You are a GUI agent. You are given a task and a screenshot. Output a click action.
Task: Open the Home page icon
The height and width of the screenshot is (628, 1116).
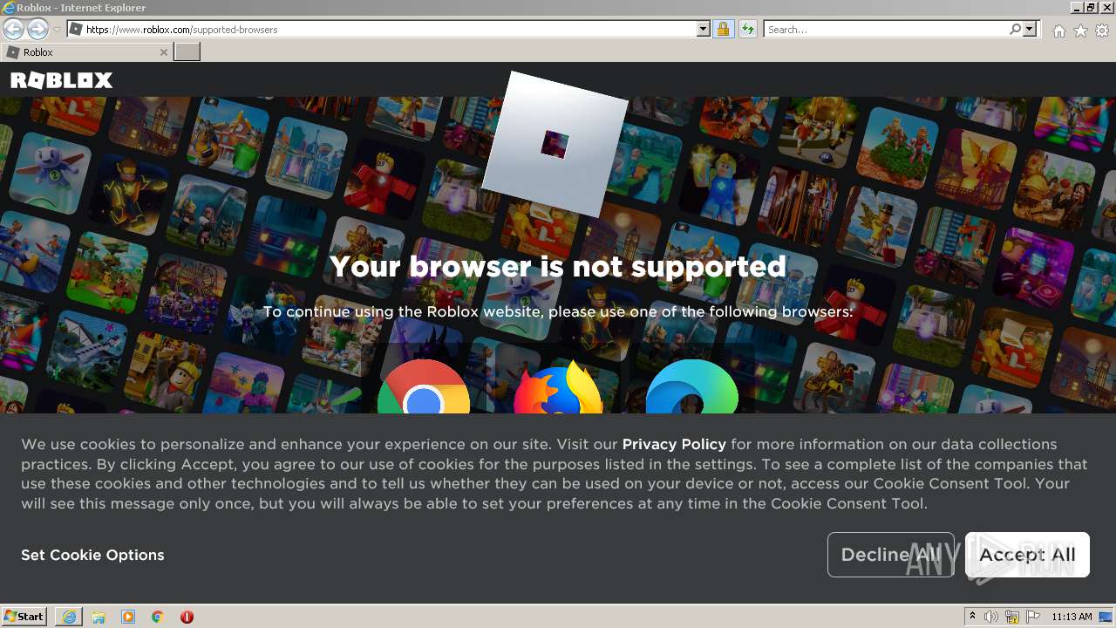coord(1058,31)
